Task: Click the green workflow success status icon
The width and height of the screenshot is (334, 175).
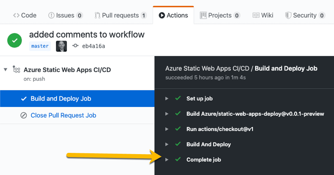Action: coord(15,40)
